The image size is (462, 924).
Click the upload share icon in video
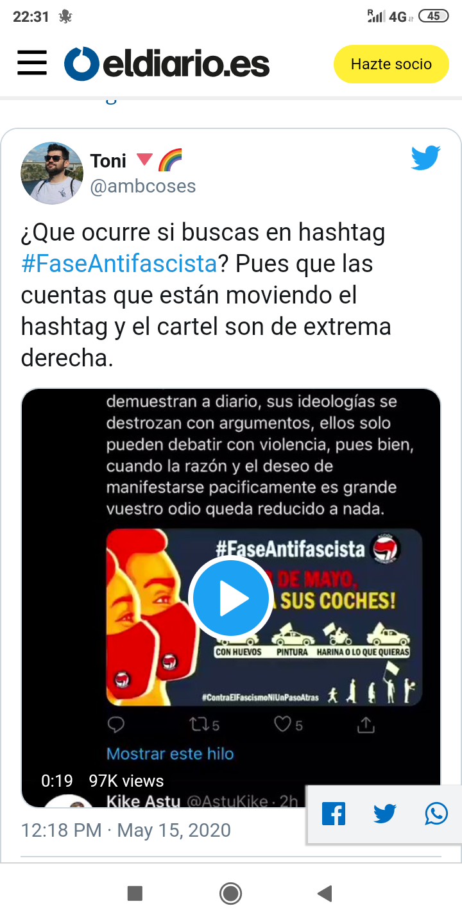366,725
